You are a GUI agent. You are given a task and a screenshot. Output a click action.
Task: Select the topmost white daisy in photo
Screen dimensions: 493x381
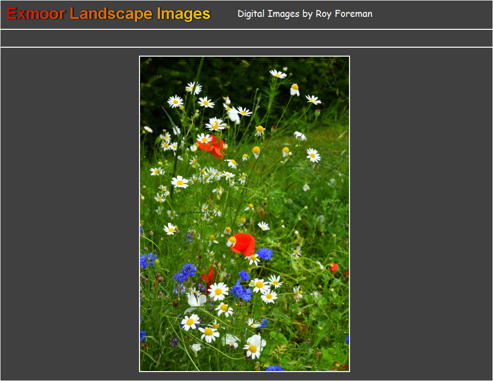pos(278,74)
